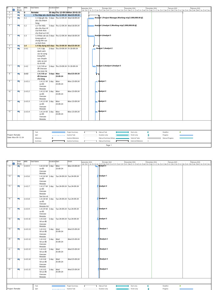Click Gantt bar labeled 'Analyst 3,Analyst 2,Working-trip'

coord(91,26)
